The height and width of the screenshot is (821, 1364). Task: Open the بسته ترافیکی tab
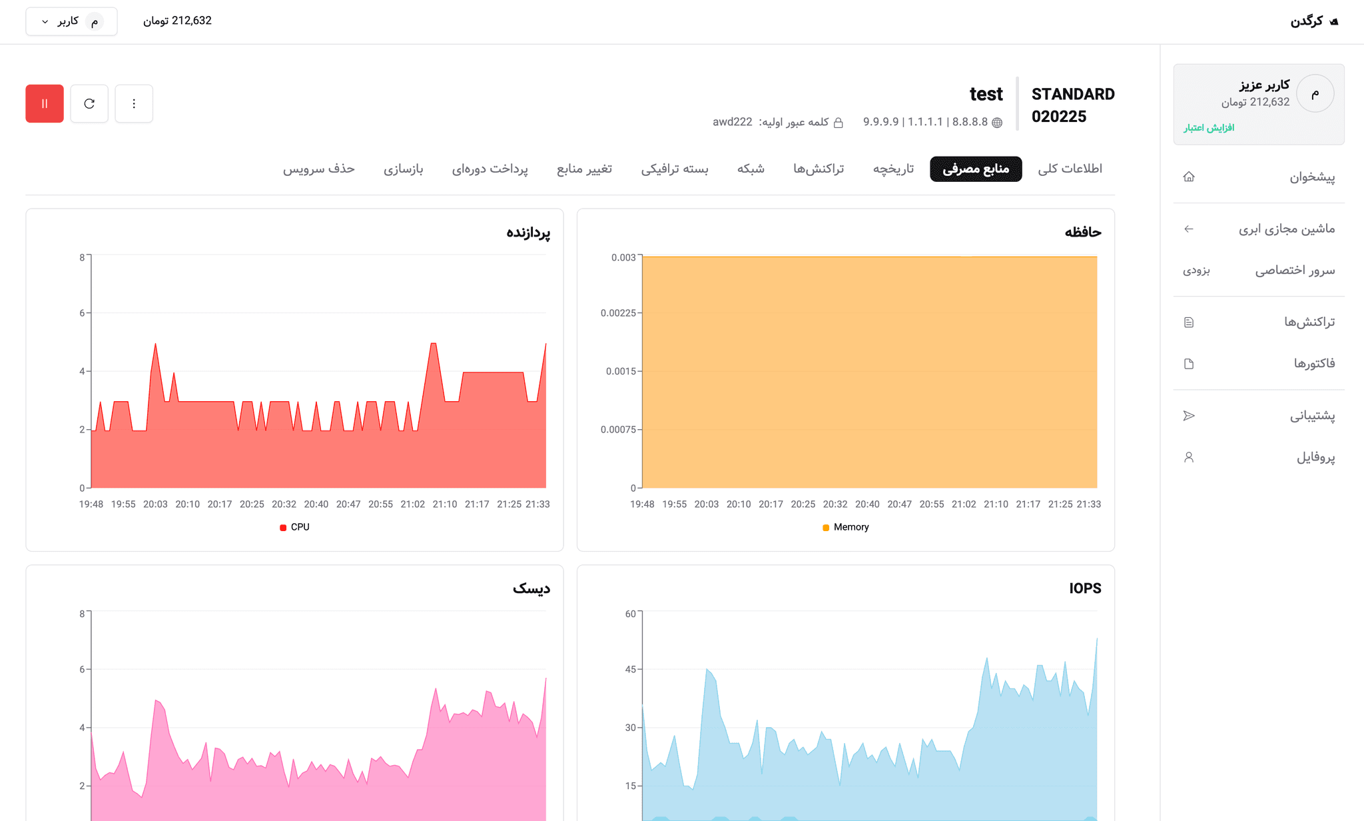pos(675,169)
